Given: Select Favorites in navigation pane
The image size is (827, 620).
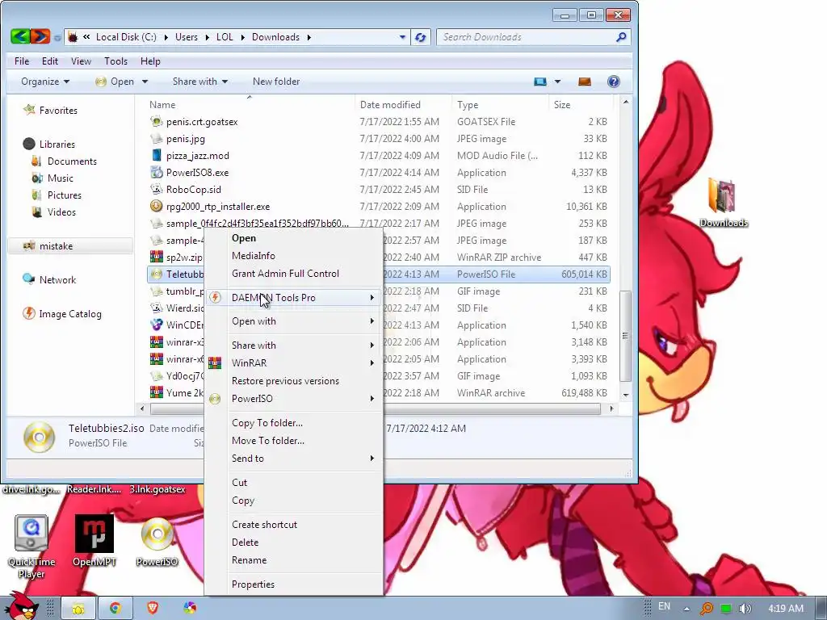Looking at the screenshot, I should 58,110.
